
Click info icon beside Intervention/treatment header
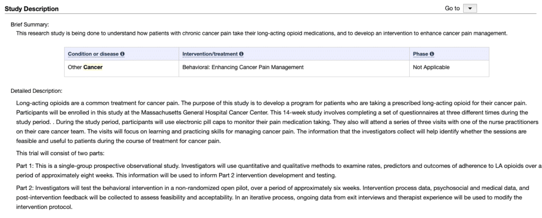241,54
